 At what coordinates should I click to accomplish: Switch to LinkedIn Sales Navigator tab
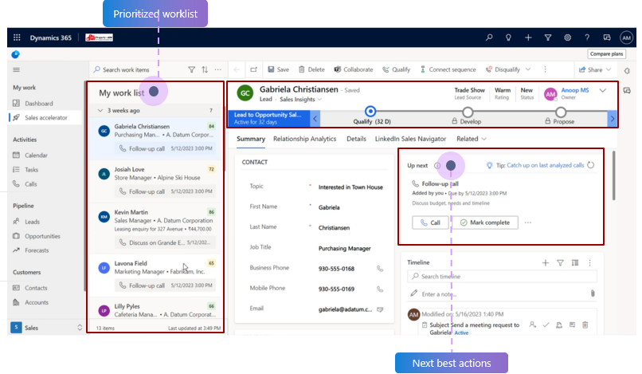(x=410, y=139)
